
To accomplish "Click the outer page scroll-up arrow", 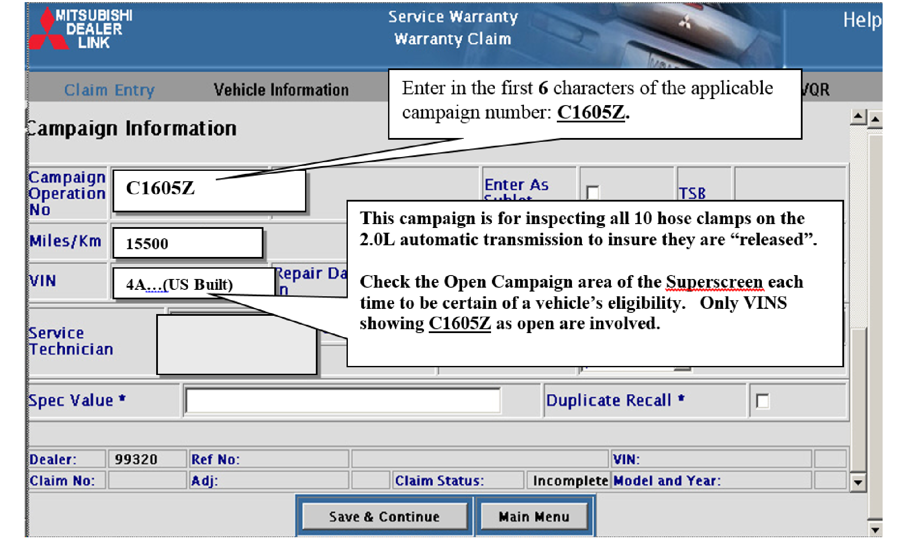I will [875, 119].
